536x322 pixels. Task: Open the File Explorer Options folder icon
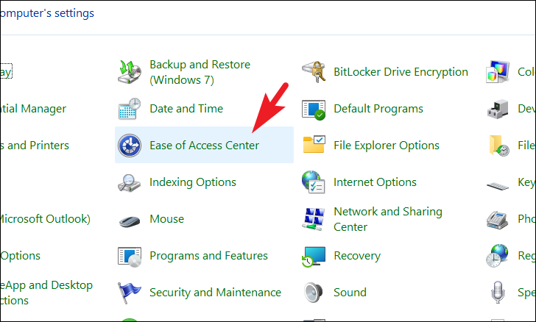(x=314, y=145)
